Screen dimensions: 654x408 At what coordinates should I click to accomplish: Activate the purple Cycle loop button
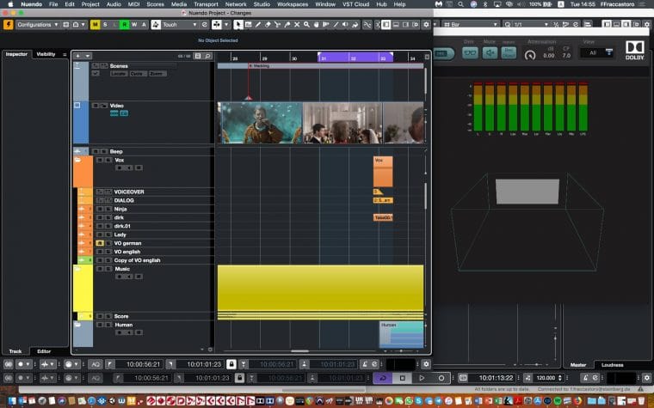[x=382, y=377]
